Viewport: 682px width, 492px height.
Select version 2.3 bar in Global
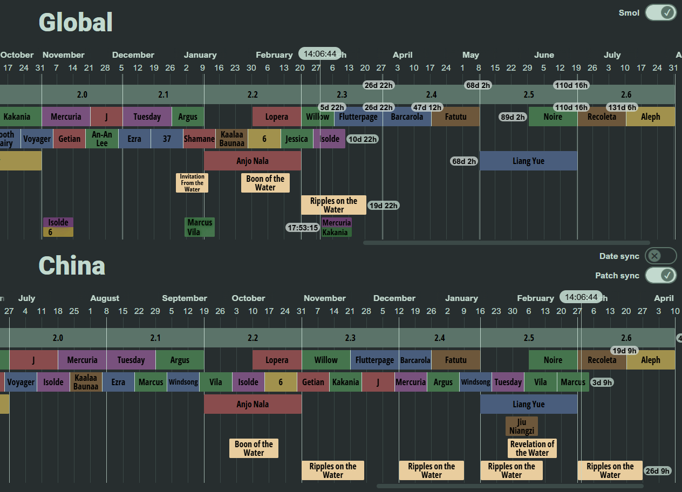tap(342, 94)
